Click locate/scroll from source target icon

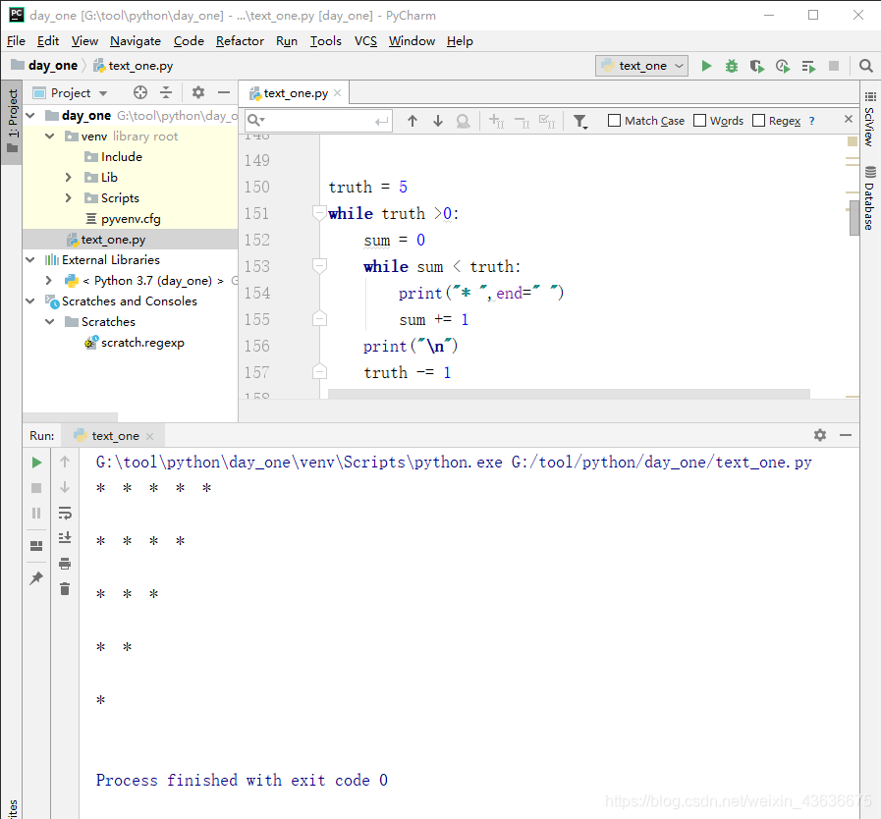pos(140,92)
